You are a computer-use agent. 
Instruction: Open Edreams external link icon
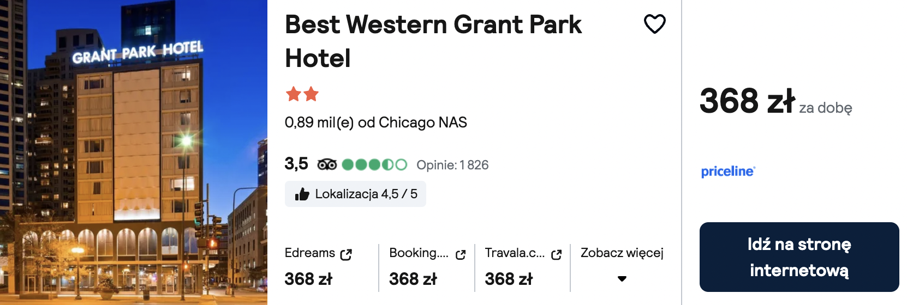point(346,254)
